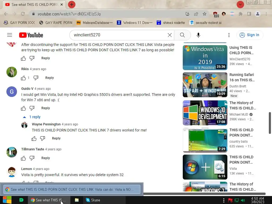Close the YouTube browser tab
Viewport: 272px width, 204px height.
[62, 5]
